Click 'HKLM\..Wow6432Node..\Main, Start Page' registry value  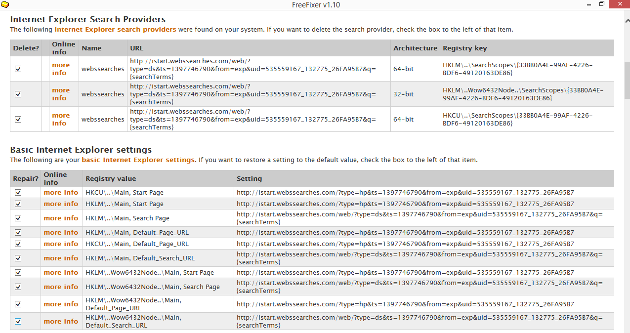[x=150, y=273]
